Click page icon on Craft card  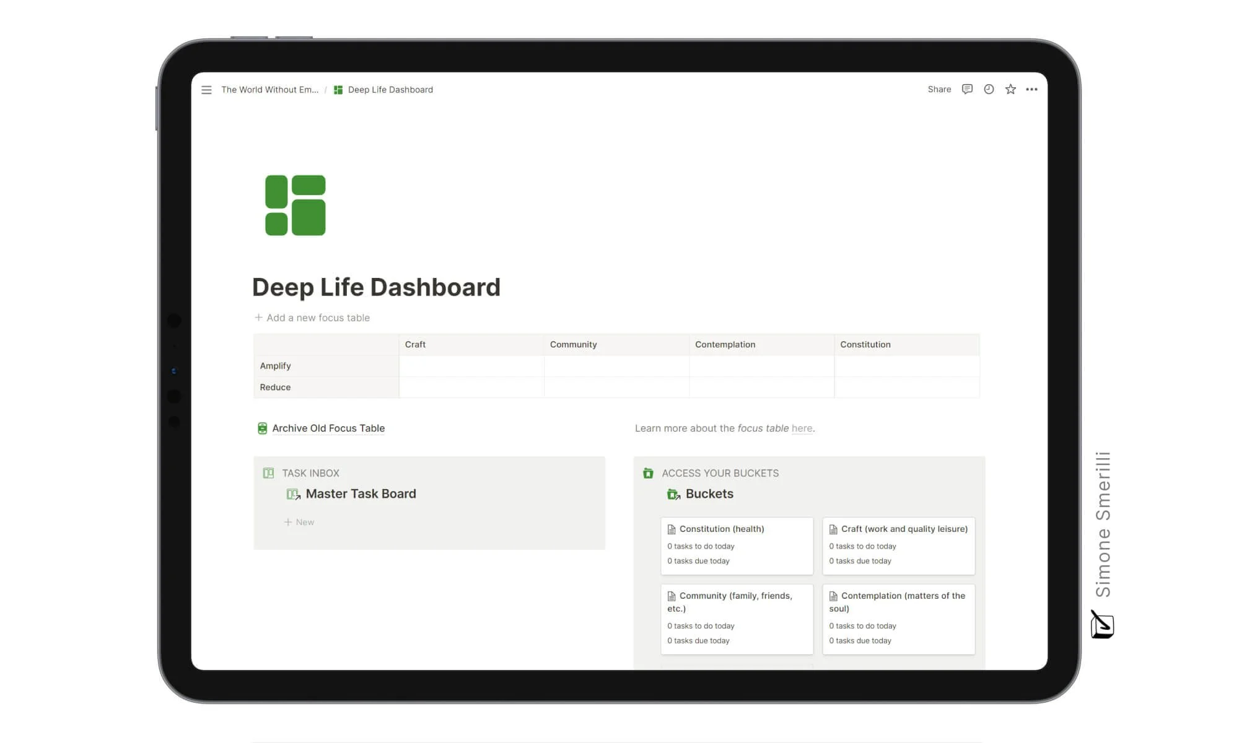(833, 529)
